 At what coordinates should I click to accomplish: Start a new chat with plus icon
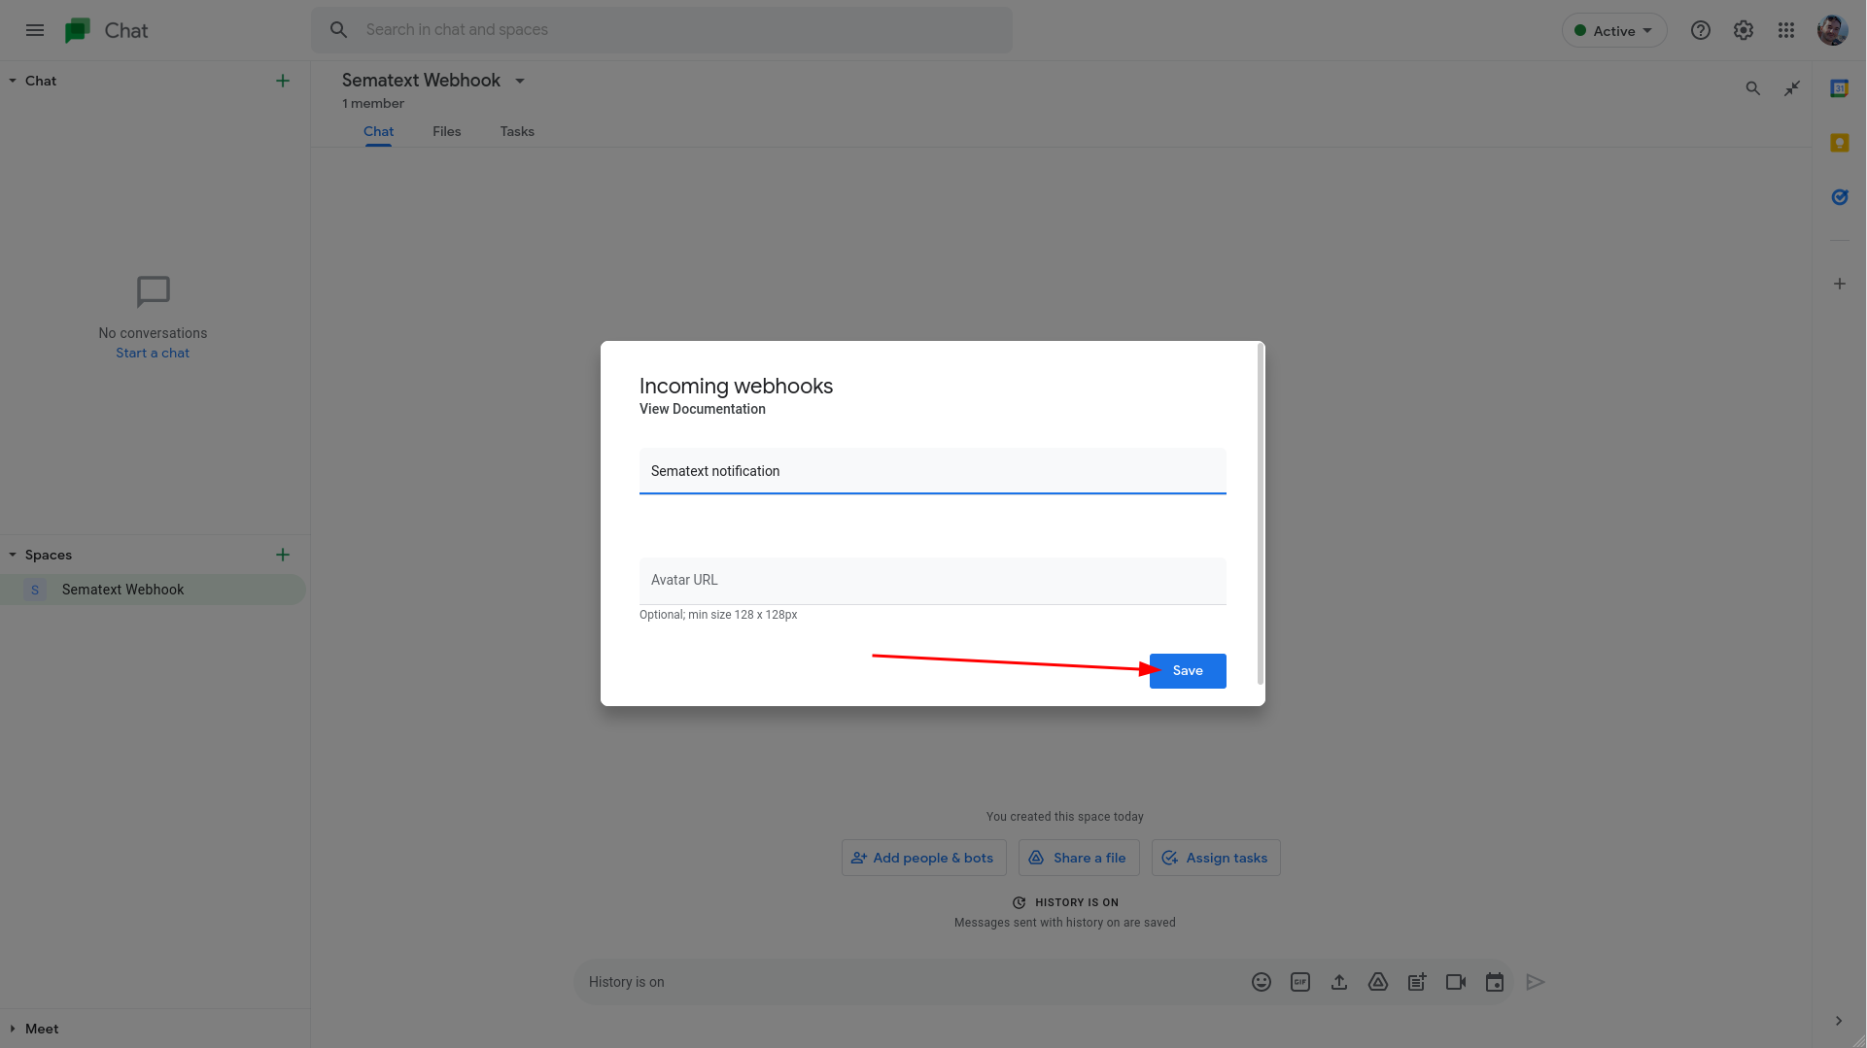click(x=283, y=81)
